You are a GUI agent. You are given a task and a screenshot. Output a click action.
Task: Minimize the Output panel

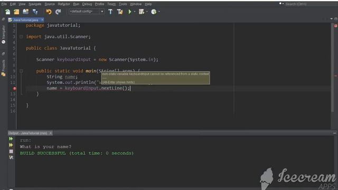(334, 134)
